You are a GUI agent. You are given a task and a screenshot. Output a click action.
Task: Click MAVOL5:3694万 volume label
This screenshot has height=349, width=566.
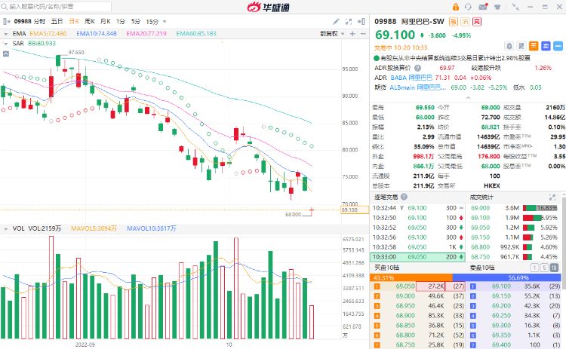point(94,228)
